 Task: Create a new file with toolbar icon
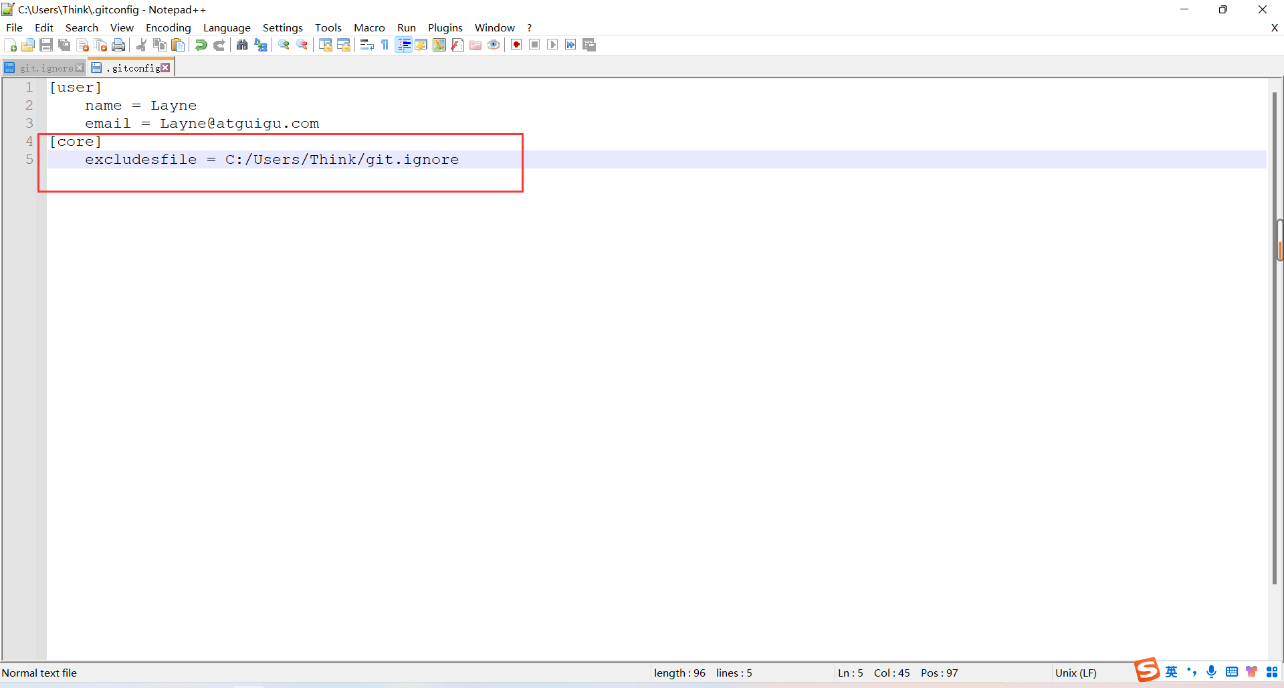10,45
